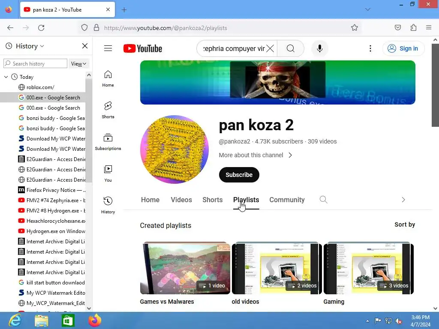Select the Playlists tab
This screenshot has width=439, height=329.
[246, 200]
